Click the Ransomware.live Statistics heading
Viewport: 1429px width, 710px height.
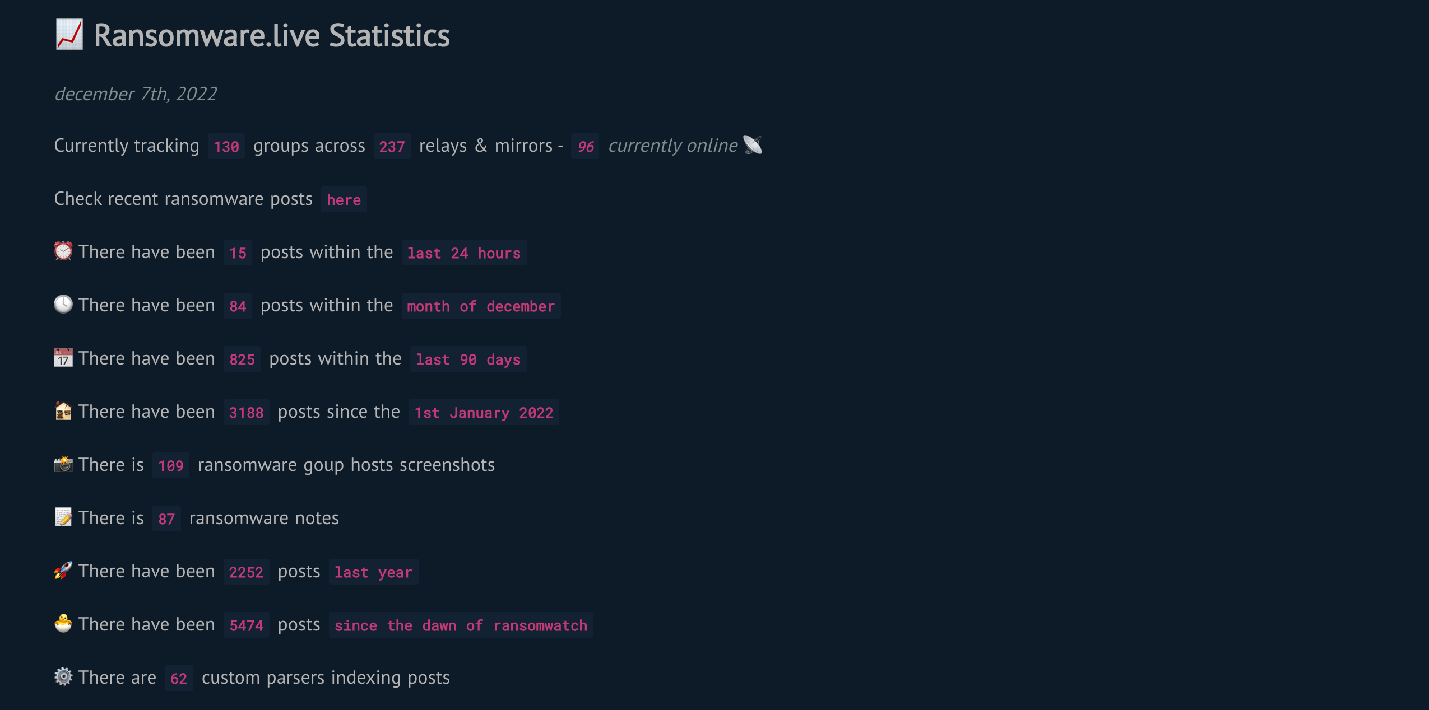(x=272, y=35)
